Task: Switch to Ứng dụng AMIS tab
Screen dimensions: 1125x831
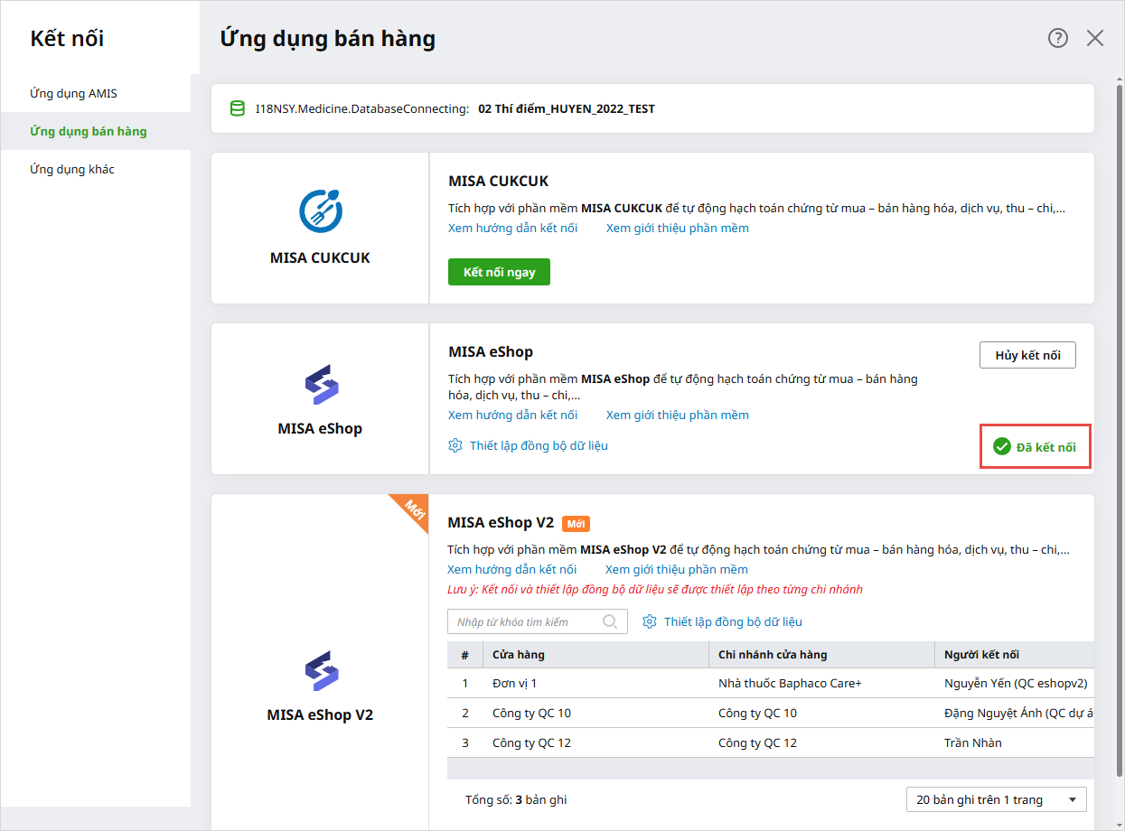Action: [x=73, y=93]
